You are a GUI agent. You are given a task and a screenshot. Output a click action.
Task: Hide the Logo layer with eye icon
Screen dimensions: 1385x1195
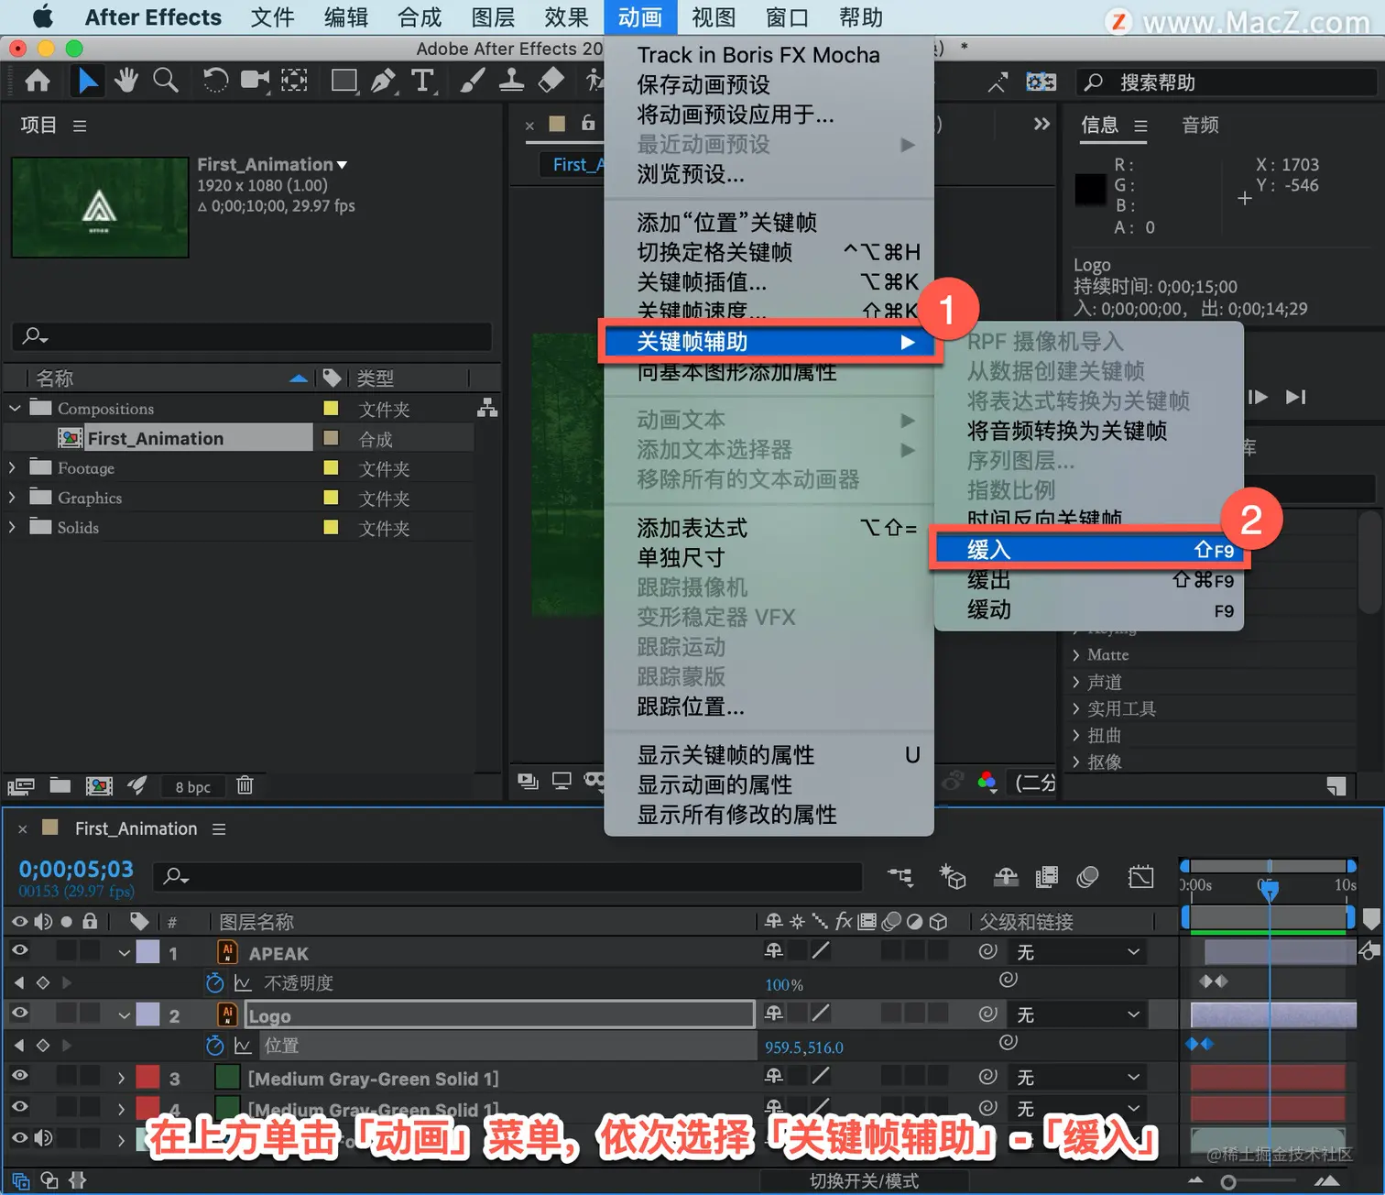pos(19,1014)
